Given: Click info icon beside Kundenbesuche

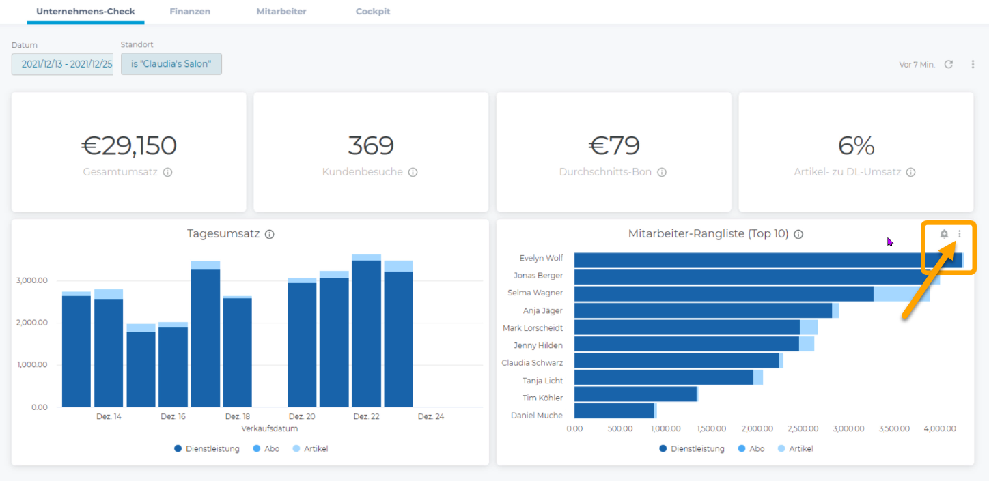Looking at the screenshot, I should tap(413, 173).
